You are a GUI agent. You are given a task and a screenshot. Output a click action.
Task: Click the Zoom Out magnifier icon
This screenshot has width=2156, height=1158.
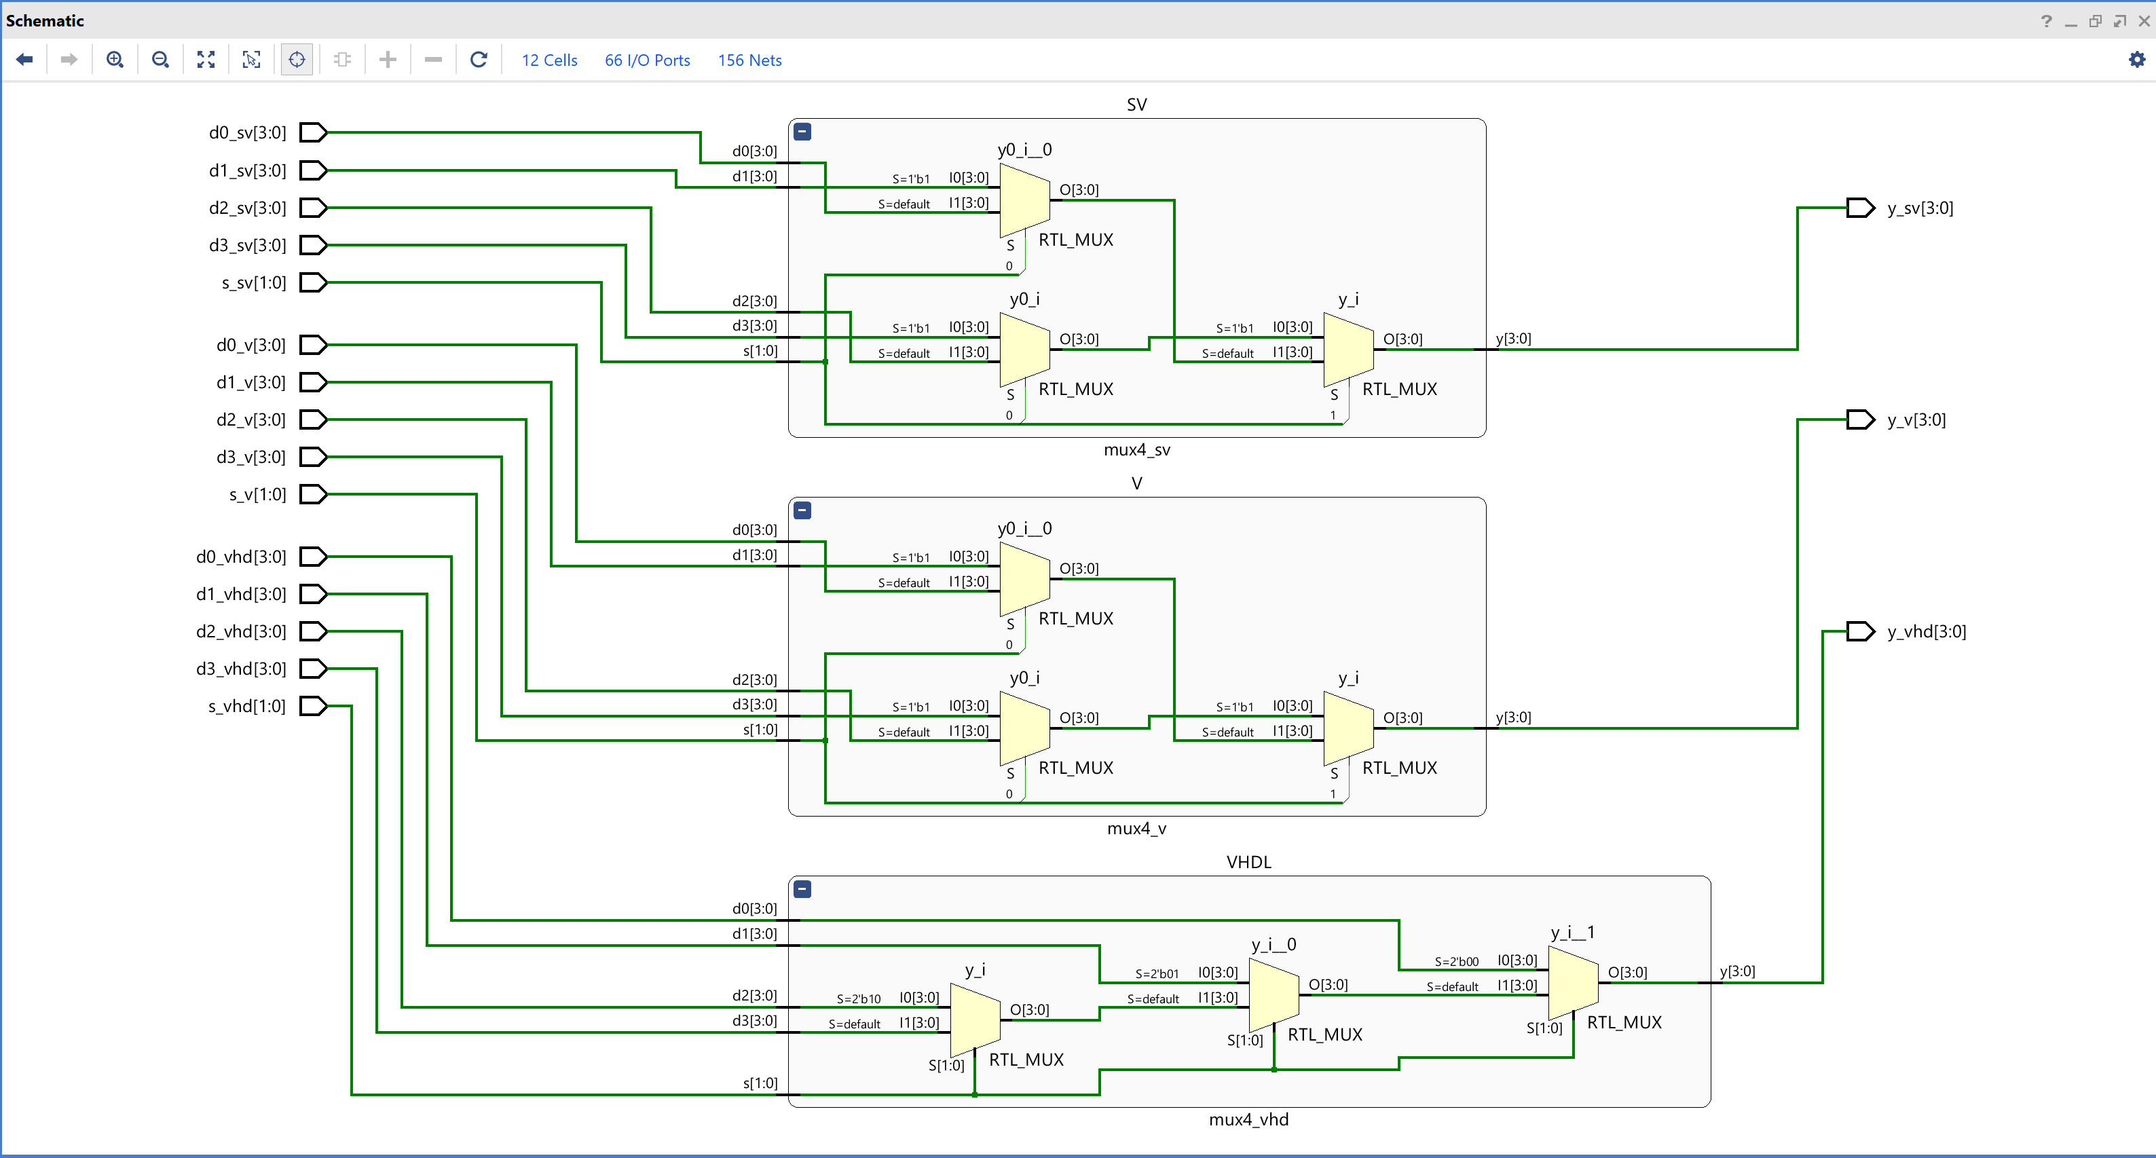tap(160, 60)
